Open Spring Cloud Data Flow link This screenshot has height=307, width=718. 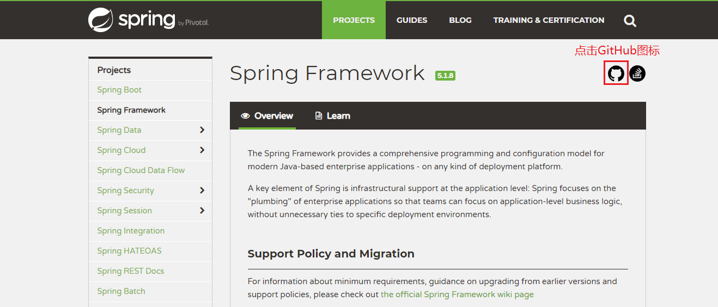[141, 170]
